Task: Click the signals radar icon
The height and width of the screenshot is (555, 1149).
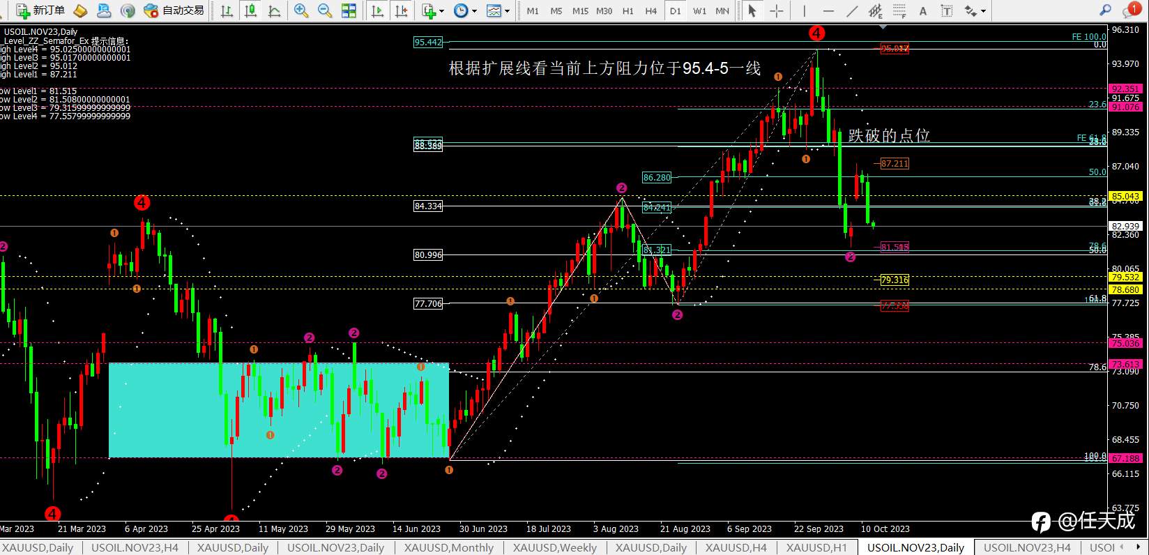Action: click(x=128, y=10)
